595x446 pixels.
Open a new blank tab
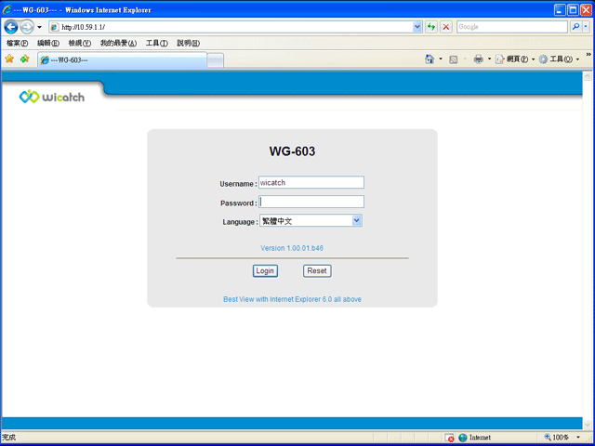215,60
